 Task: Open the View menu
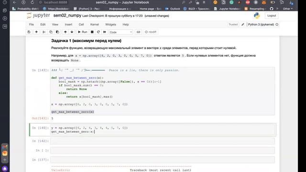pos(55,24)
